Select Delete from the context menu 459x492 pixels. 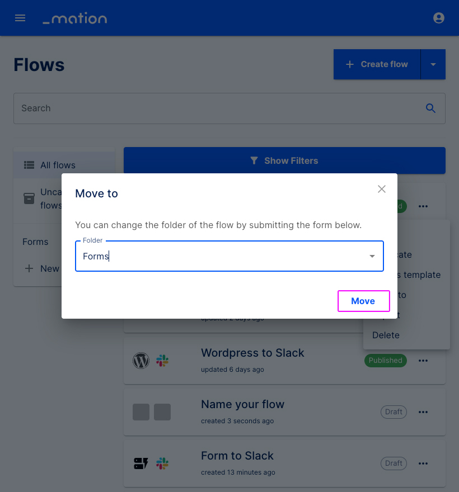point(386,335)
